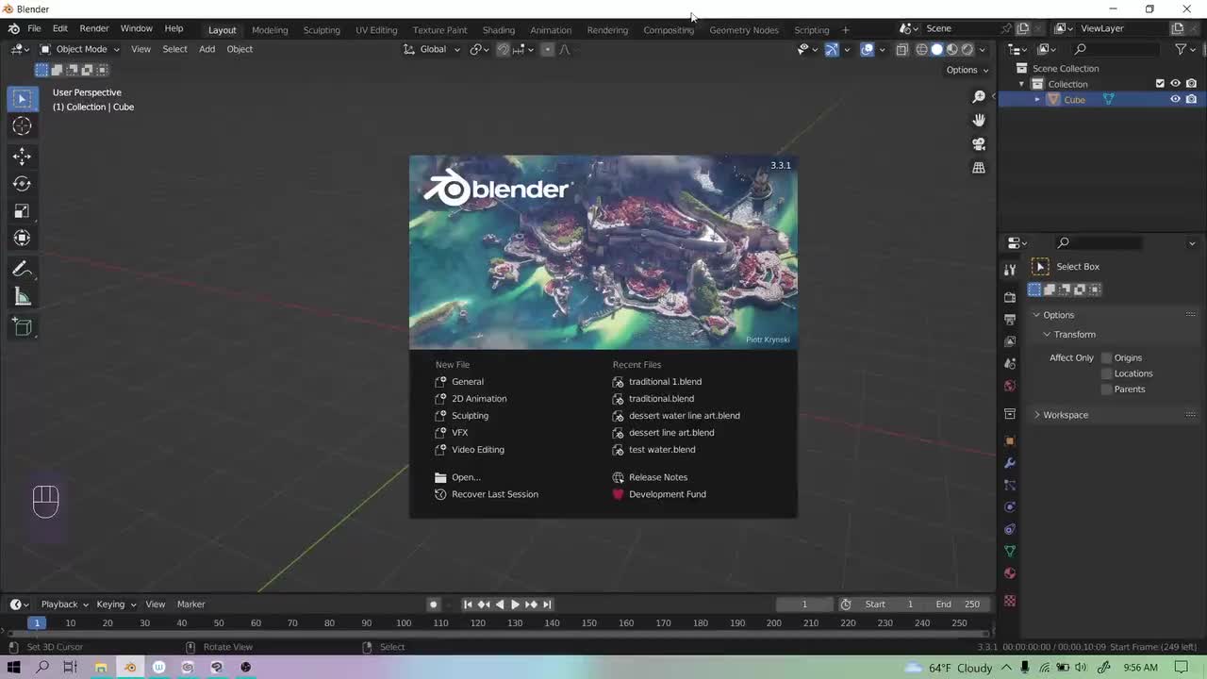Screen dimensions: 1207x679
Task: Uncheck the Collection exclude checkbox
Action: tap(1160, 84)
